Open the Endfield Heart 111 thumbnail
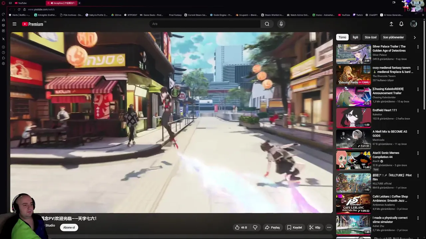The image size is (426, 239). (353, 118)
